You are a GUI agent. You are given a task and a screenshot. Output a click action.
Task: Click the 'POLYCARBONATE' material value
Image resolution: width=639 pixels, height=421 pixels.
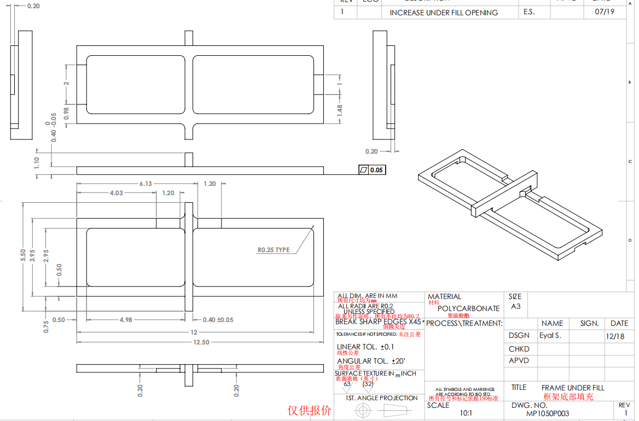(469, 308)
